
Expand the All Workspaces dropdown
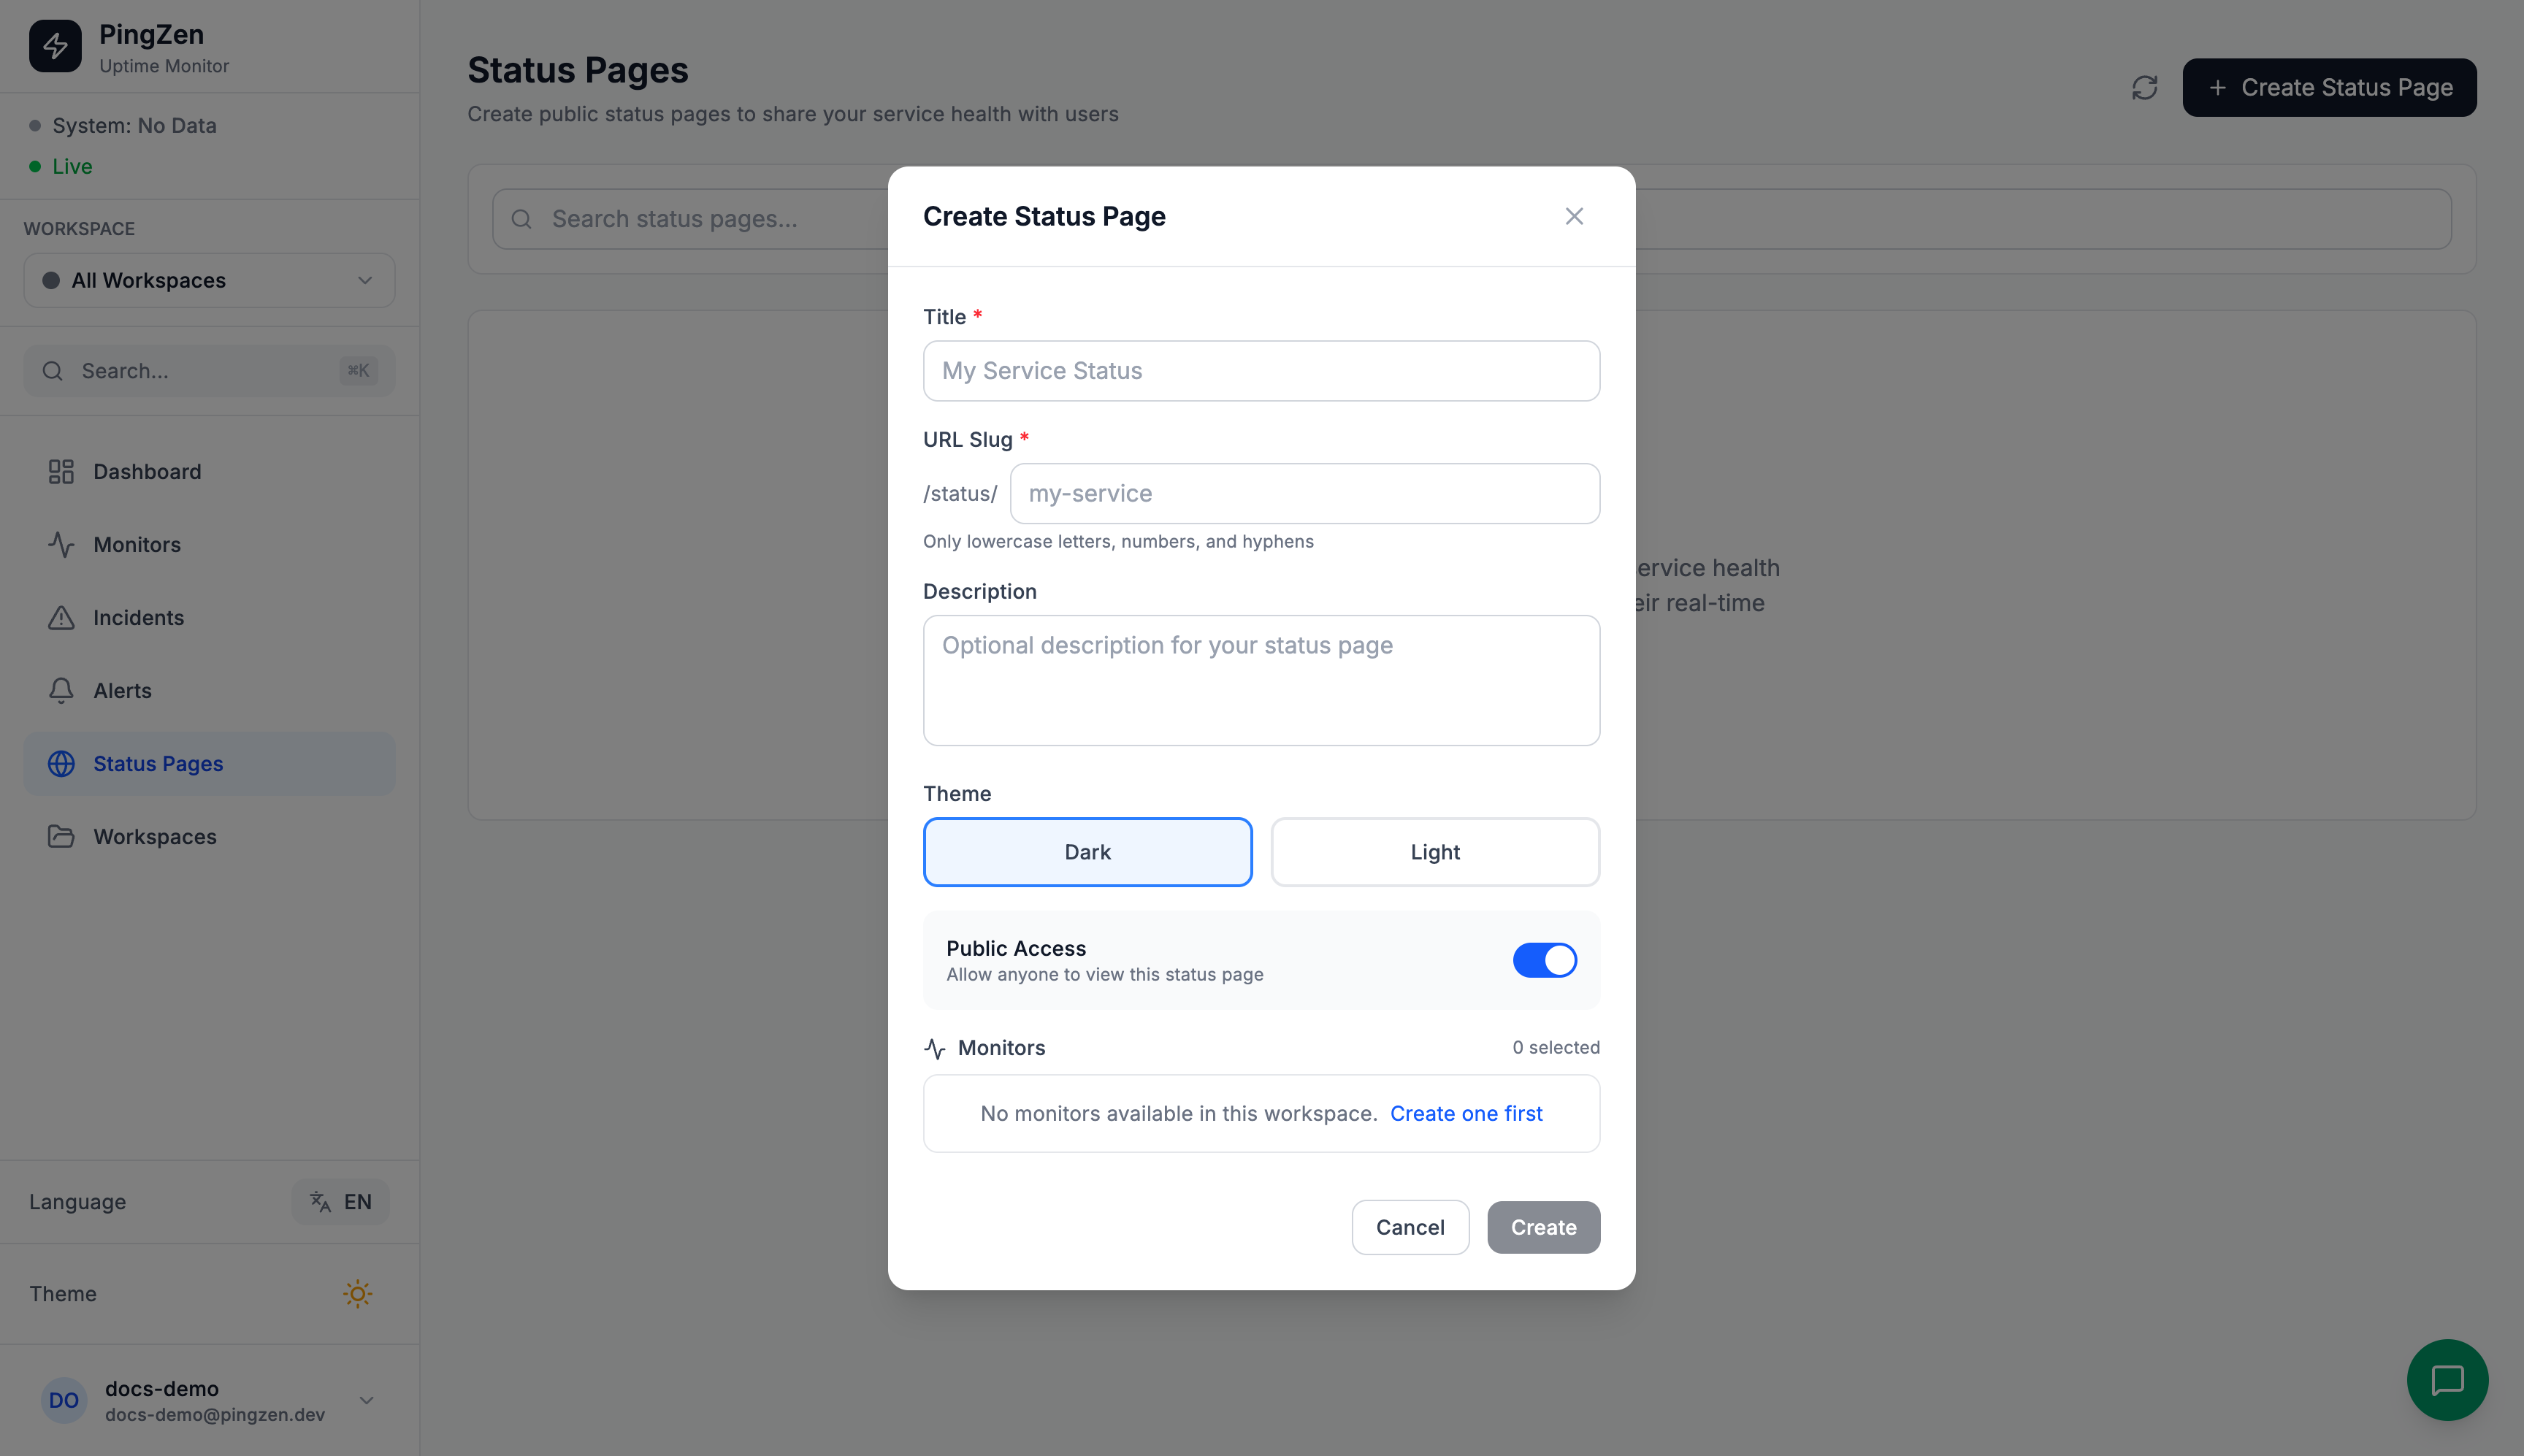[209, 280]
